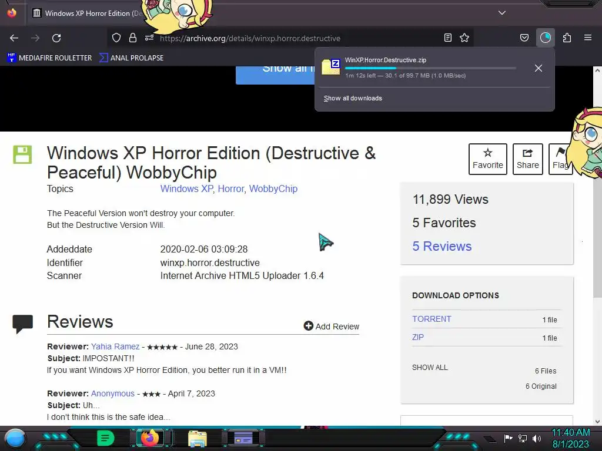
Task: Open Show all downloads
Action: click(353, 98)
